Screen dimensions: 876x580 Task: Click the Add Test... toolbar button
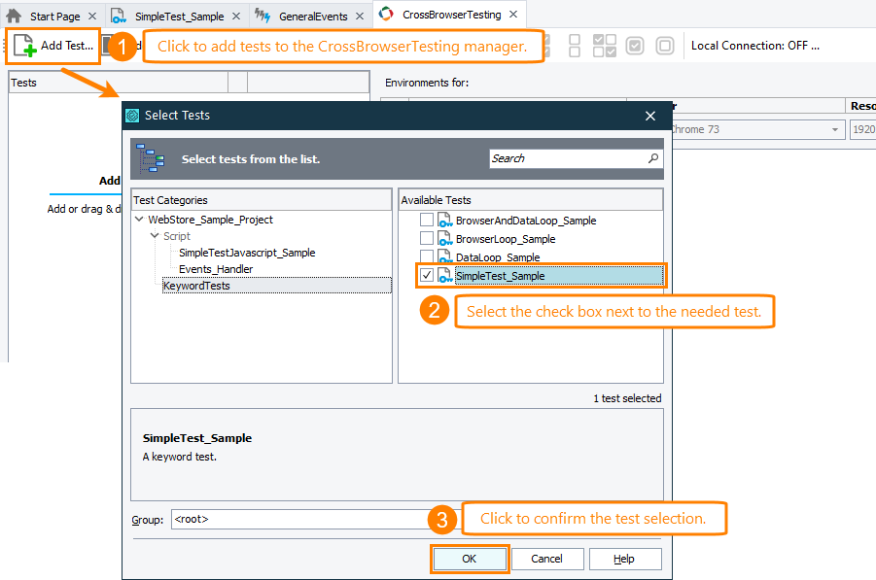[53, 46]
